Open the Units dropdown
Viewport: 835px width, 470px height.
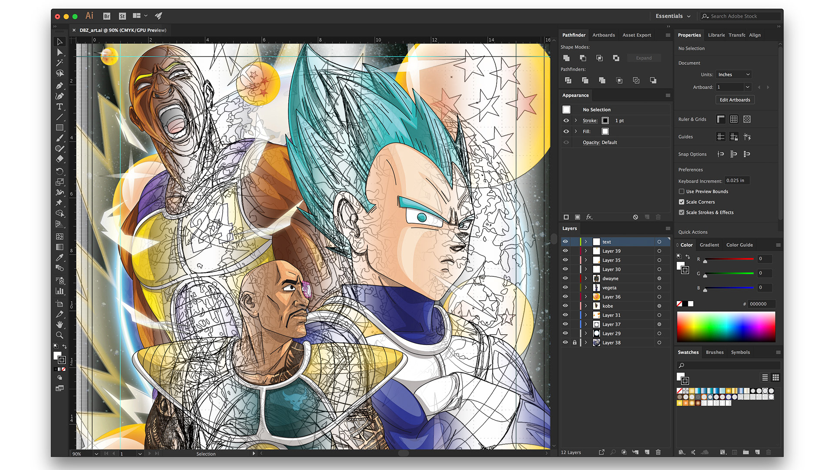tap(734, 74)
